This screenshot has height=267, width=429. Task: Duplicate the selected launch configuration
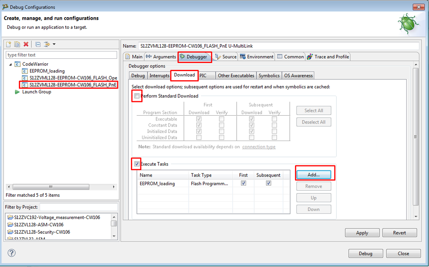17,44
